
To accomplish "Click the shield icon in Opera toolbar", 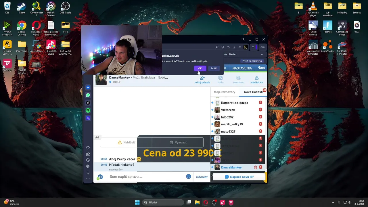I will click(x=223, y=47).
